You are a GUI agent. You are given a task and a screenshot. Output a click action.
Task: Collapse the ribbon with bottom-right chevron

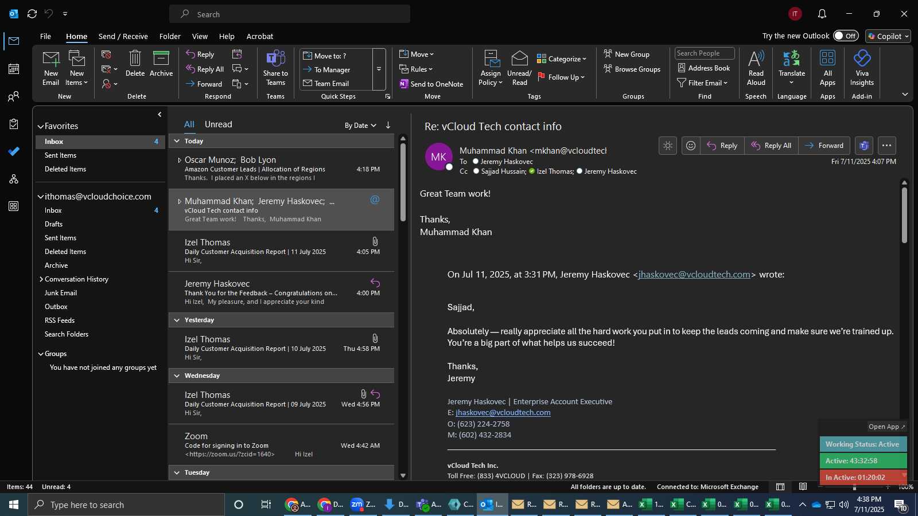click(x=905, y=94)
